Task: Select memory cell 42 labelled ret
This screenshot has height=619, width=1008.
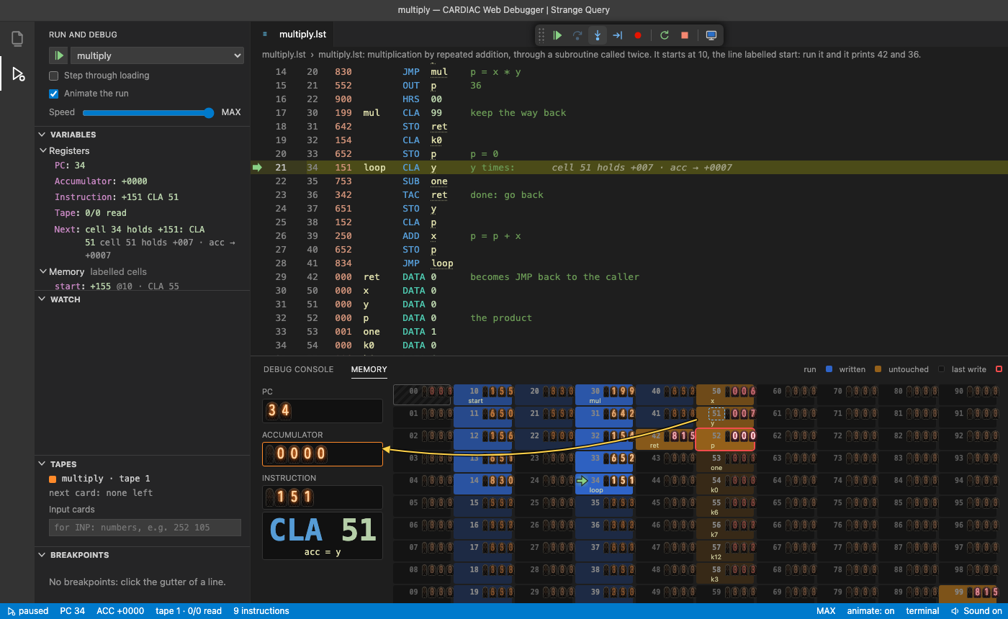Action: 665,440
